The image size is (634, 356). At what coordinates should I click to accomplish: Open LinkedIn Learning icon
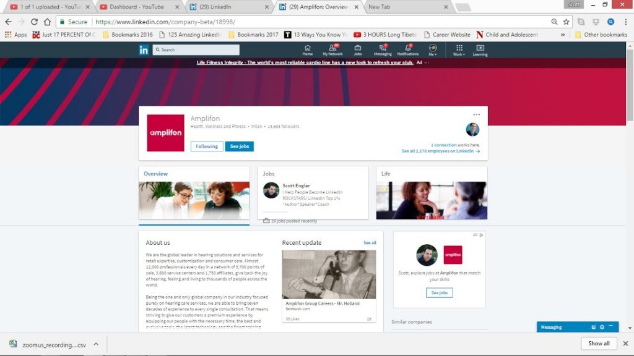(480, 50)
